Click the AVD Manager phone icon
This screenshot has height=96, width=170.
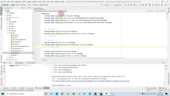coord(159,5)
